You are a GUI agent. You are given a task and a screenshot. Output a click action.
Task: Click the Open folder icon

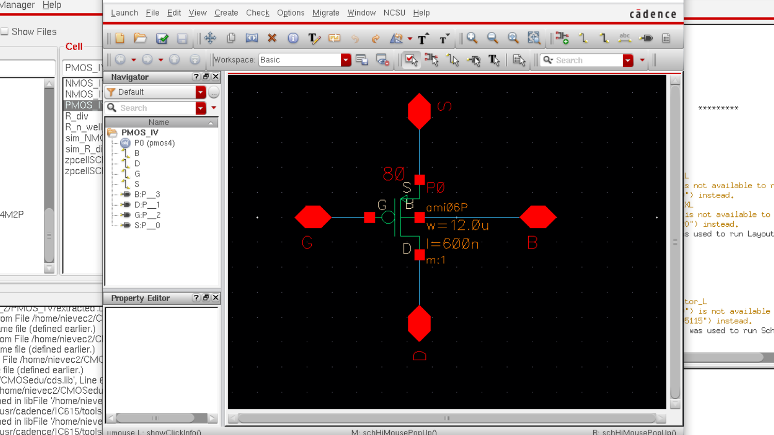pos(140,38)
